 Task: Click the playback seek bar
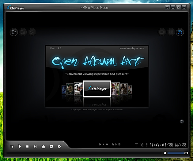(84, 153)
